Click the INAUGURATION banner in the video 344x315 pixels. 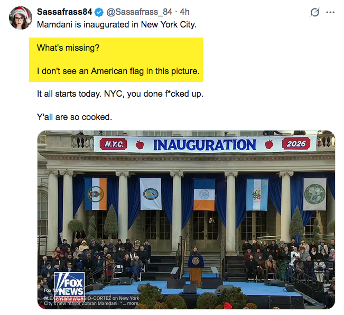tap(204, 144)
